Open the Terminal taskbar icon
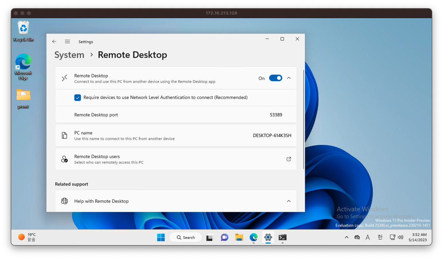 pos(282,237)
